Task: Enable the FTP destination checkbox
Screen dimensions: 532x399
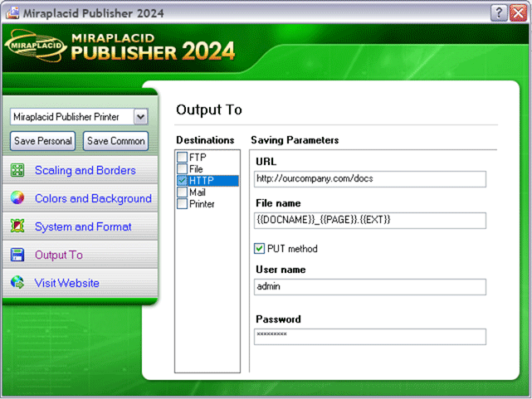Action: coord(182,158)
